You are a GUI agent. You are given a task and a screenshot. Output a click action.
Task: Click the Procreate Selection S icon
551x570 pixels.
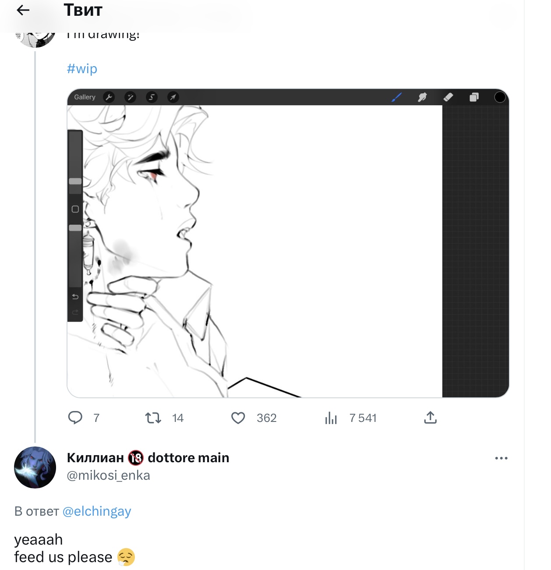coord(152,97)
